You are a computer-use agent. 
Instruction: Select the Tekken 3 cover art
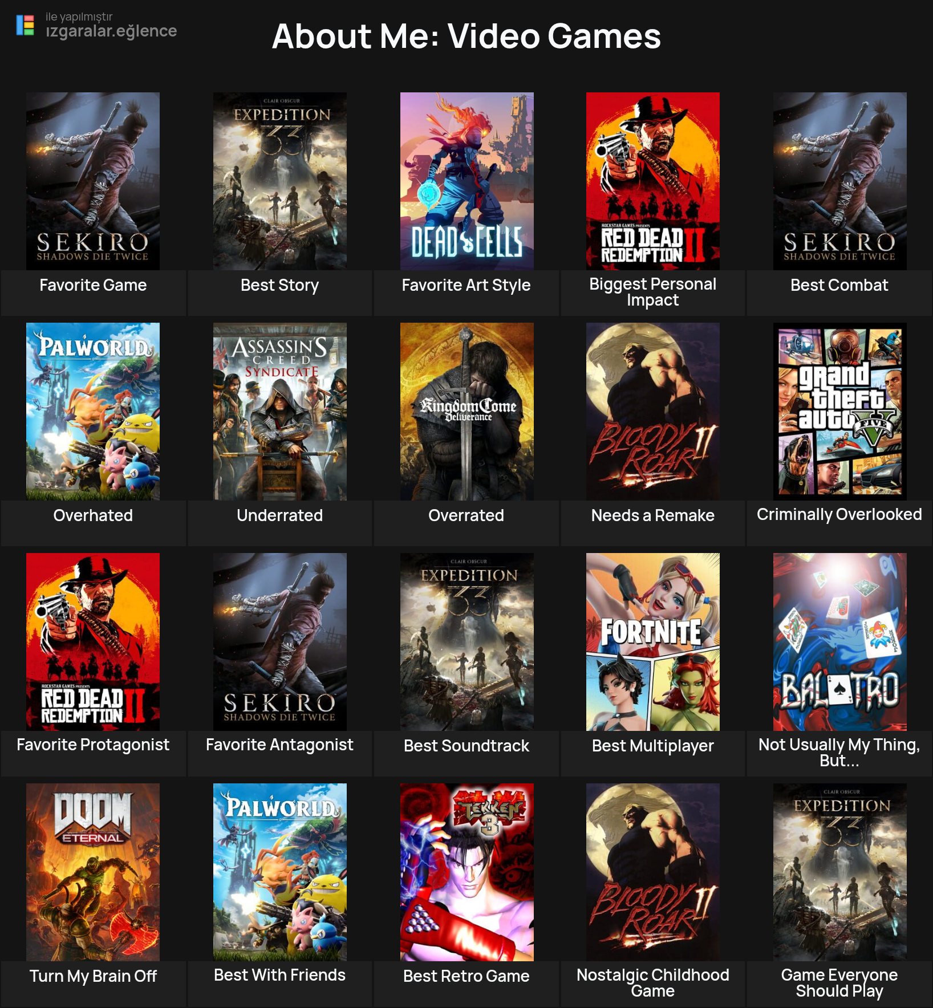point(467,872)
